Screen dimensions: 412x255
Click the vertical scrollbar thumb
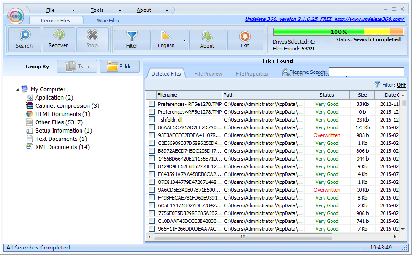pos(402,103)
